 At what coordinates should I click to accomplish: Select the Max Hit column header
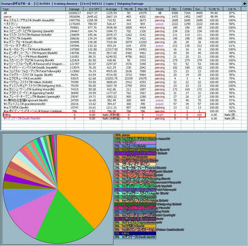(x=143, y=9)
